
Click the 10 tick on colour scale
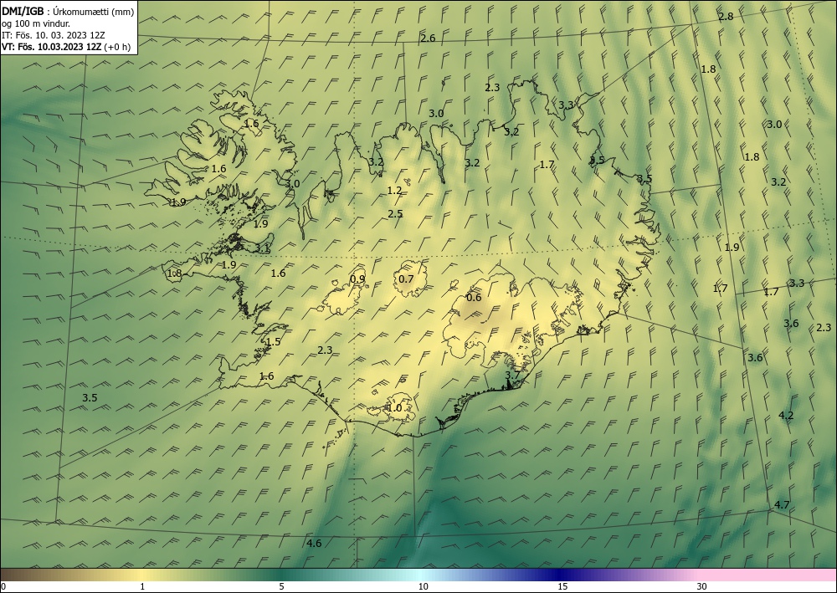pyautogui.click(x=423, y=586)
